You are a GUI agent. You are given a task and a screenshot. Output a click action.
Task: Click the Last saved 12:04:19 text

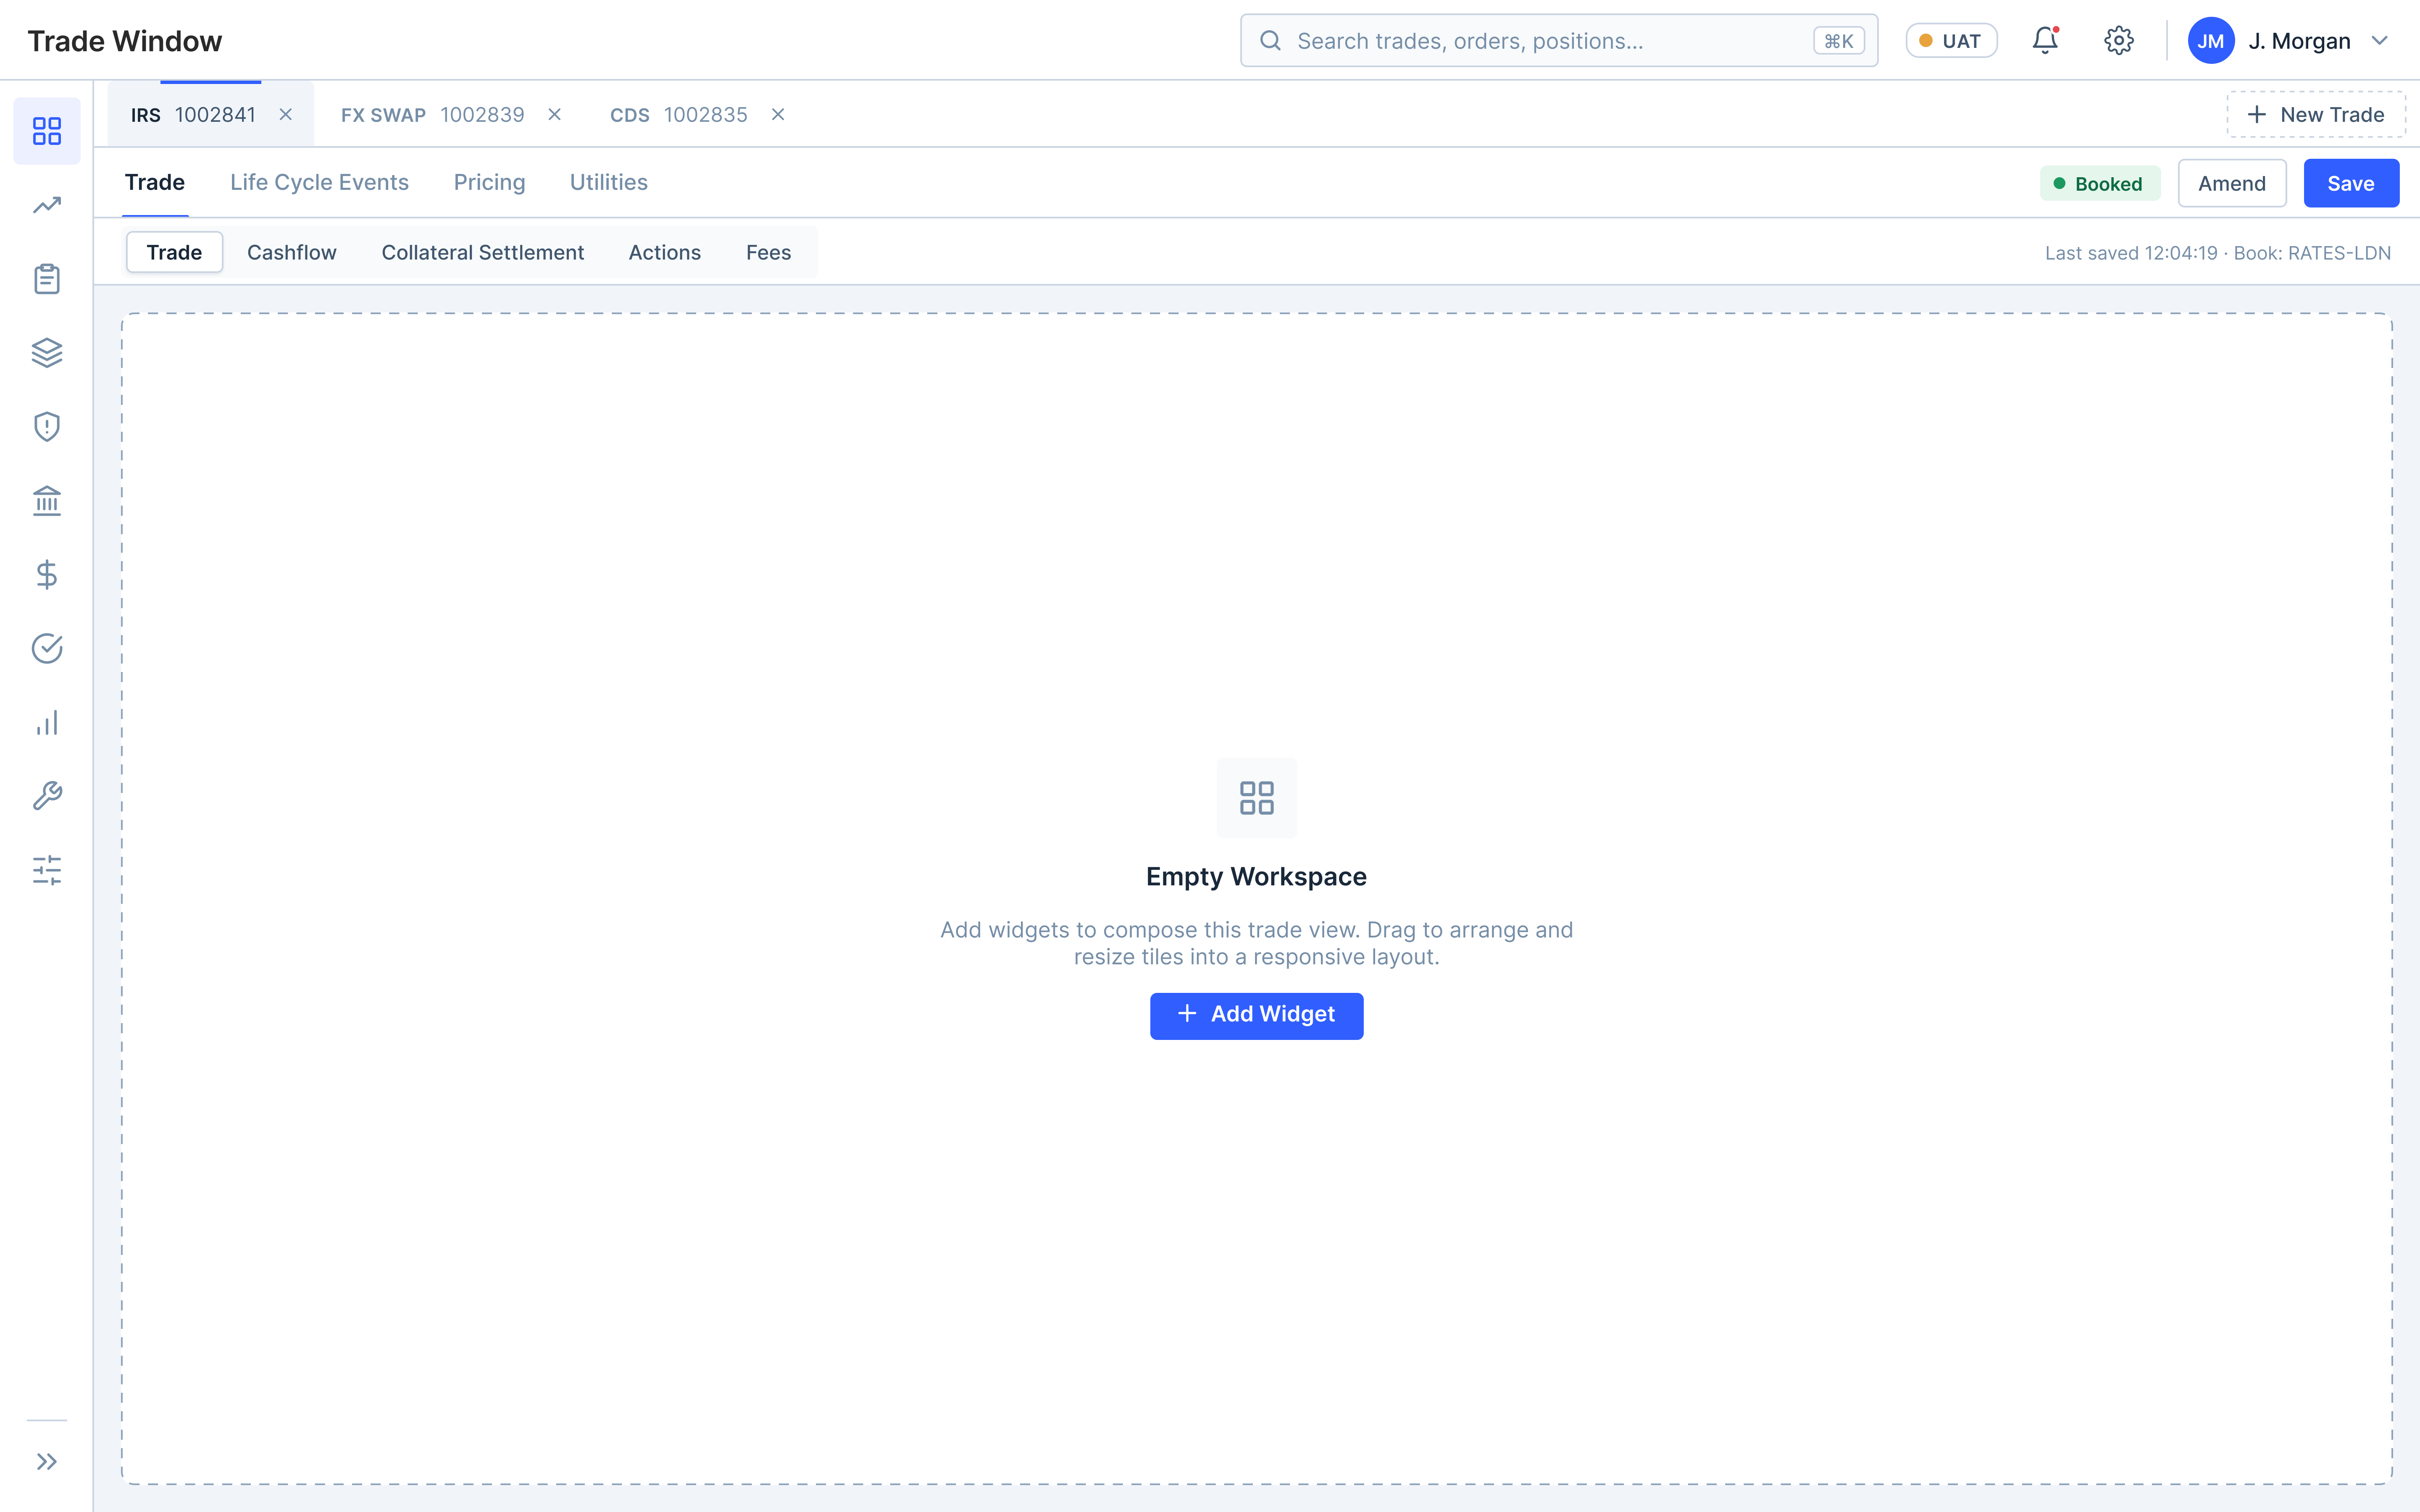tap(2130, 254)
